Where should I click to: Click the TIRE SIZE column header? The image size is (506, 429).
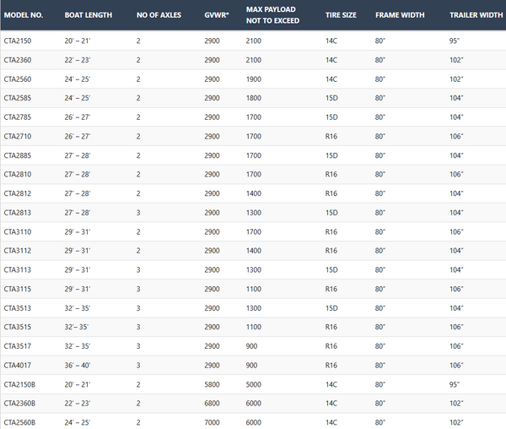tap(342, 15)
